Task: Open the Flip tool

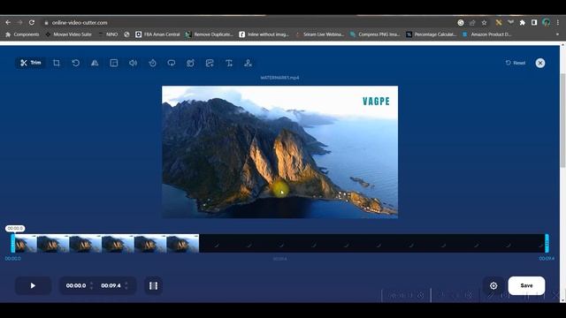Action: pos(95,63)
